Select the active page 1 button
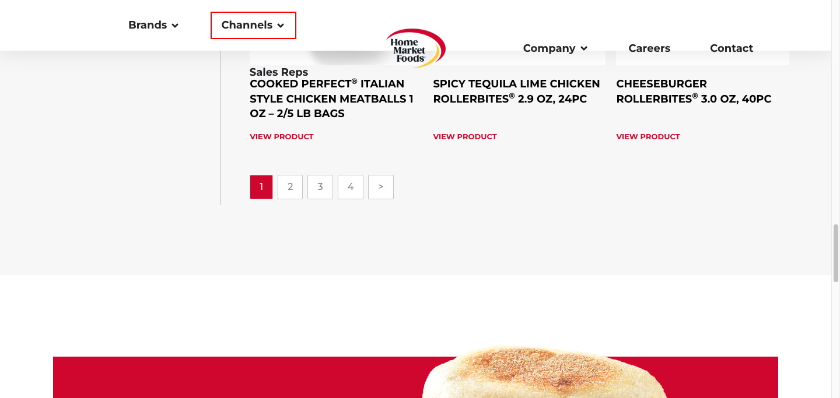This screenshot has width=840, height=398. pyautogui.click(x=261, y=187)
